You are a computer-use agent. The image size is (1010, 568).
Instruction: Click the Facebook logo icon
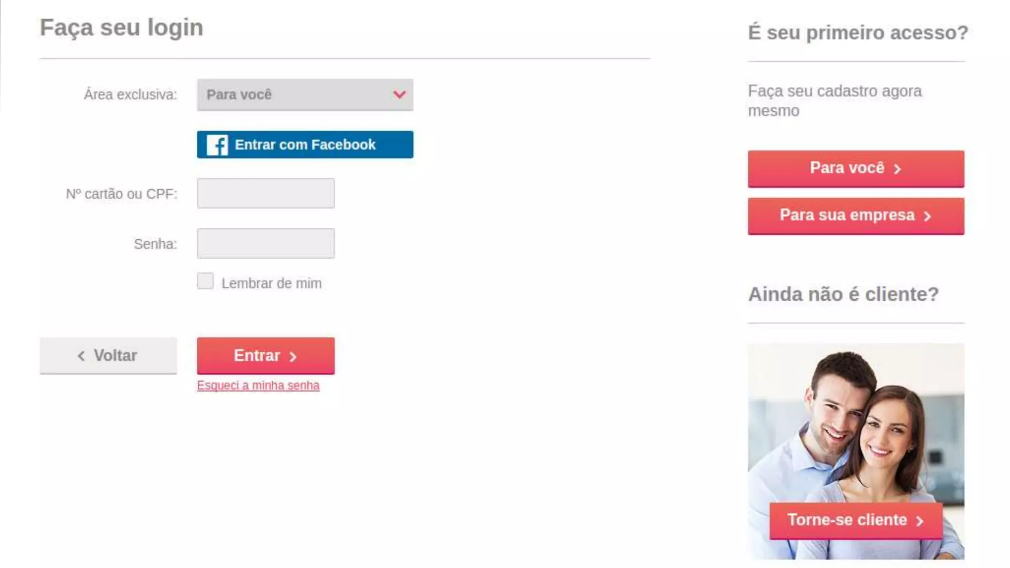tap(217, 145)
